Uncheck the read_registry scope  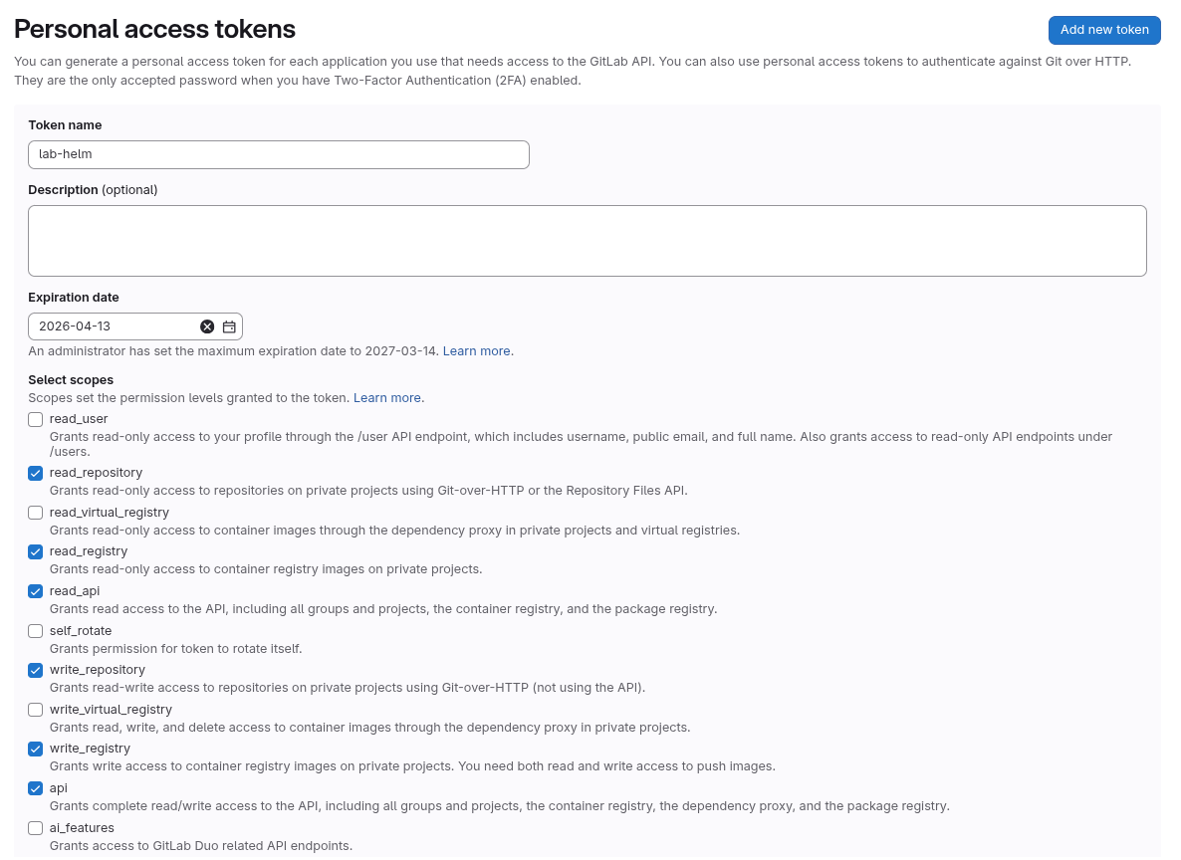coord(35,551)
